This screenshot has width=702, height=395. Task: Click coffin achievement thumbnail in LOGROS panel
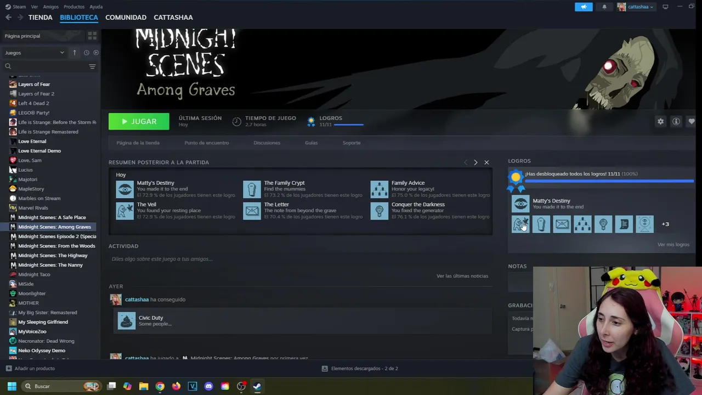point(541,224)
